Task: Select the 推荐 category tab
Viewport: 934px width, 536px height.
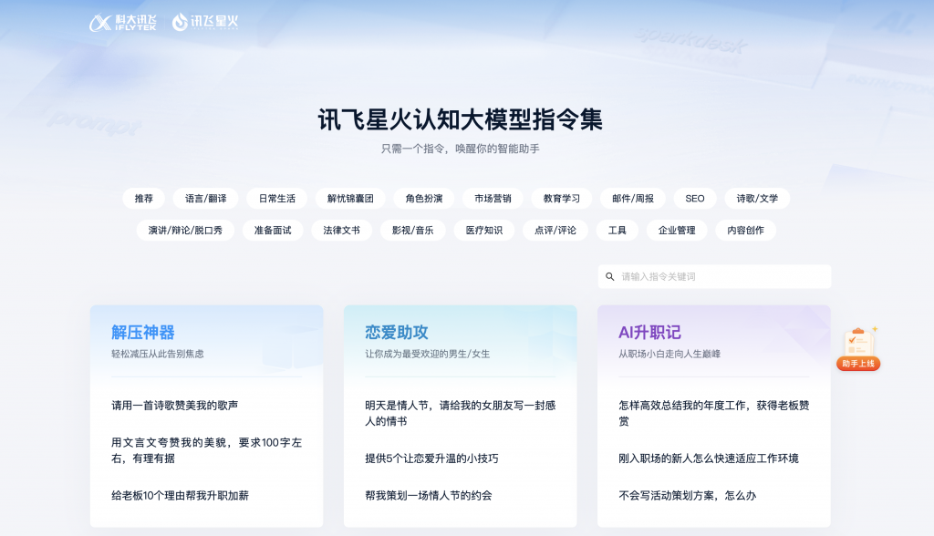Action: pos(143,199)
